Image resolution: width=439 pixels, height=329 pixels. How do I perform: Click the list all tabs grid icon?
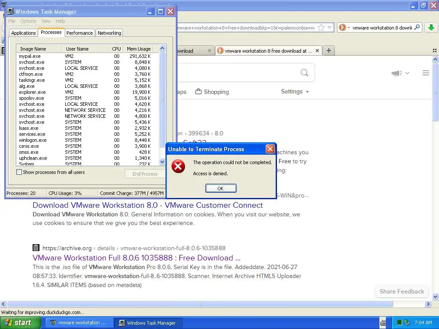pyautogui.click(x=435, y=51)
